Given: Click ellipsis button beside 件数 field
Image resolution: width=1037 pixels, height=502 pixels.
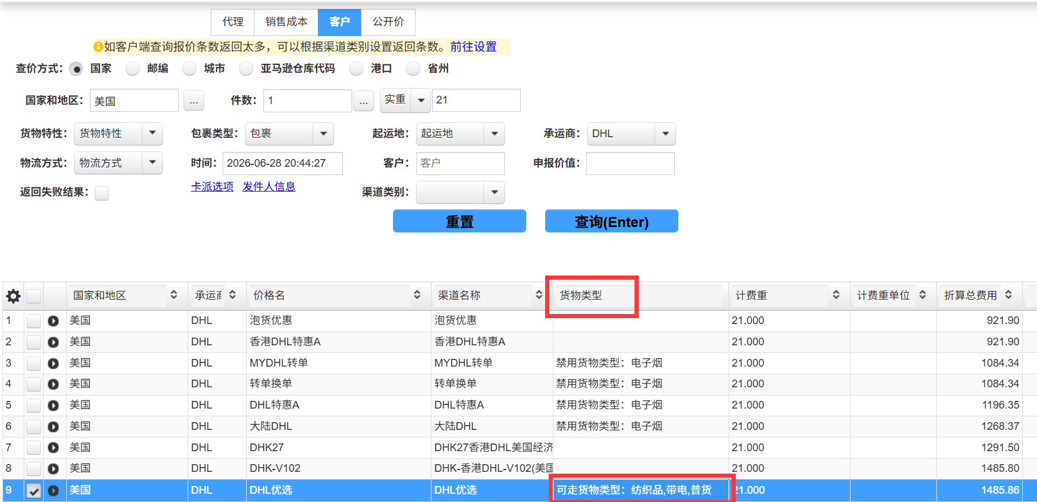Looking at the screenshot, I should click(363, 101).
